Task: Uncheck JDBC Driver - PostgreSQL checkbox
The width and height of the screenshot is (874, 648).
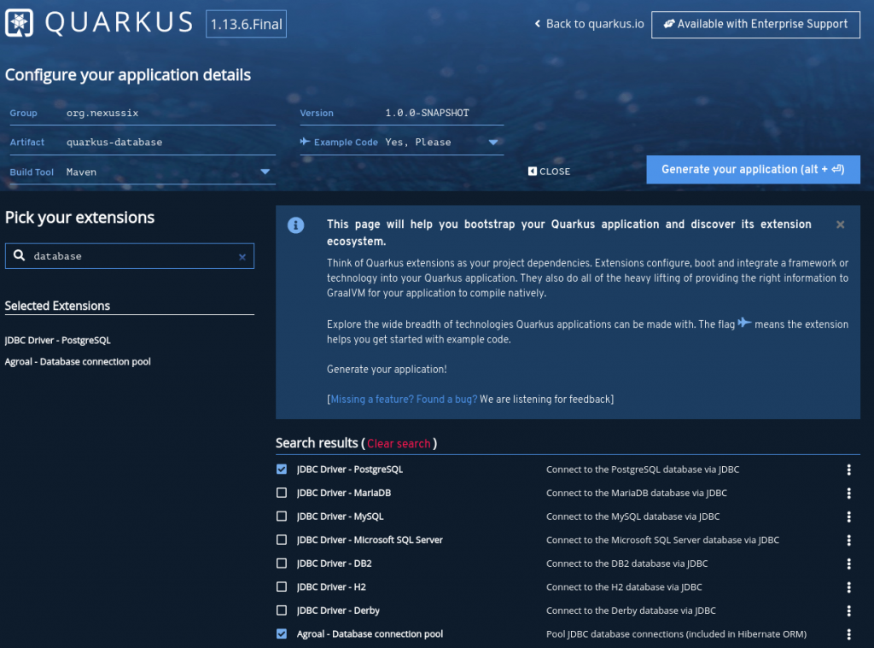Action: pyautogui.click(x=282, y=469)
